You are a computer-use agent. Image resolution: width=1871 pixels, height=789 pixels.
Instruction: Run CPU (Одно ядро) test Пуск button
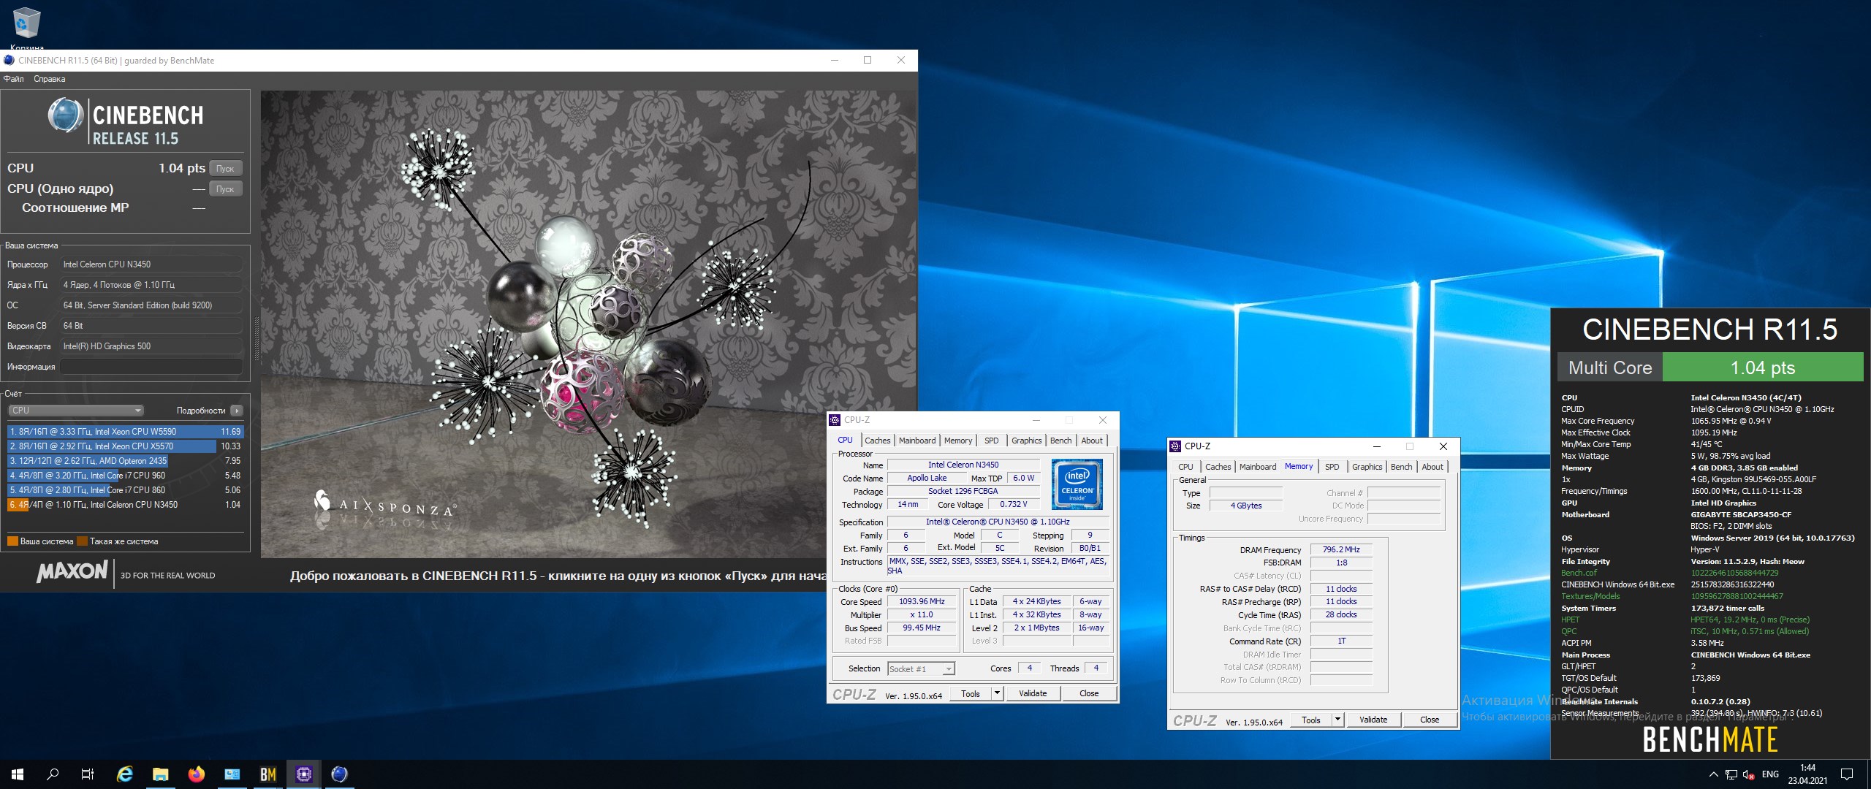click(x=225, y=189)
